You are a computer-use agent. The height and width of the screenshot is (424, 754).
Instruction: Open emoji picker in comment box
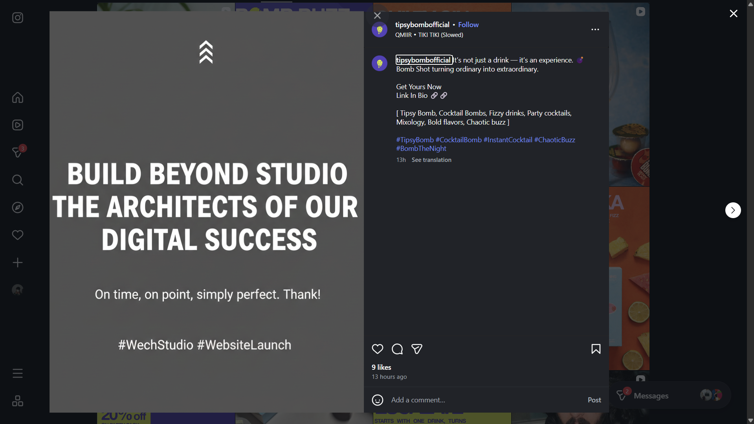point(378,400)
